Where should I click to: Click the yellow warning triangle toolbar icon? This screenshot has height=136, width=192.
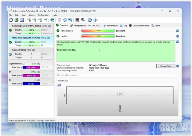16,20
